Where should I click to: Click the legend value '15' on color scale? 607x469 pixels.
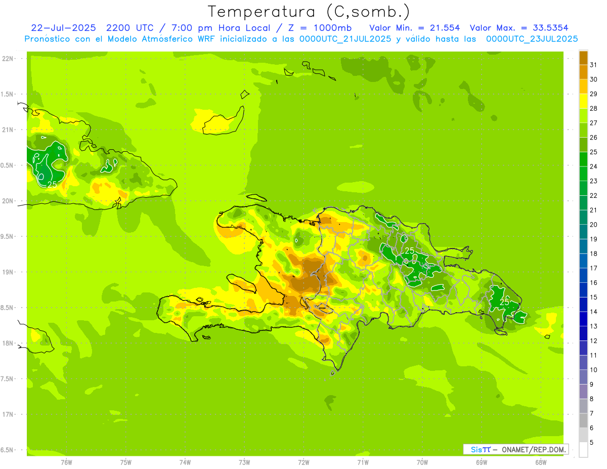coord(594,297)
